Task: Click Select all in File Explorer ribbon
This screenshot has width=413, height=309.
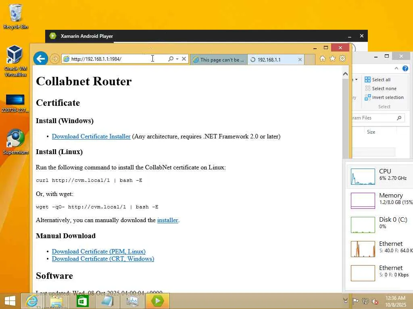Action: pos(378,80)
